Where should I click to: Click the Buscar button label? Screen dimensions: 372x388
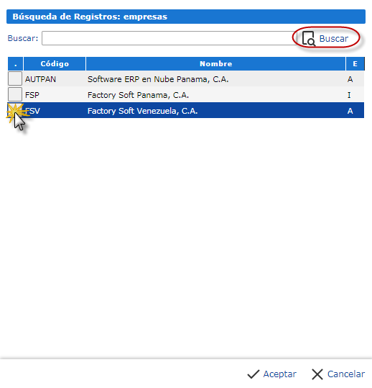point(334,39)
